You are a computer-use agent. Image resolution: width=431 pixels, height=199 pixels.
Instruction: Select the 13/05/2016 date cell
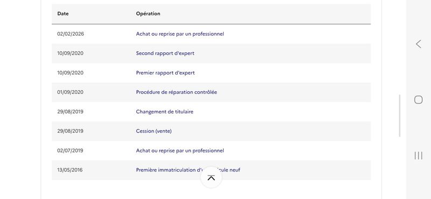pos(70,170)
